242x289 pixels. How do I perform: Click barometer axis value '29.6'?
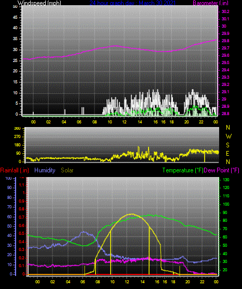click(x=225, y=56)
